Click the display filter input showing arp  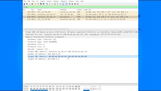tap(82, 7)
